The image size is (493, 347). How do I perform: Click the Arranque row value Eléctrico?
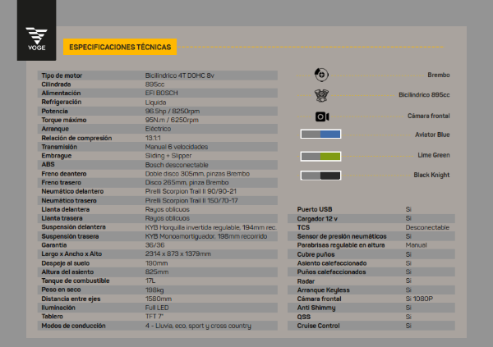coord(158,129)
